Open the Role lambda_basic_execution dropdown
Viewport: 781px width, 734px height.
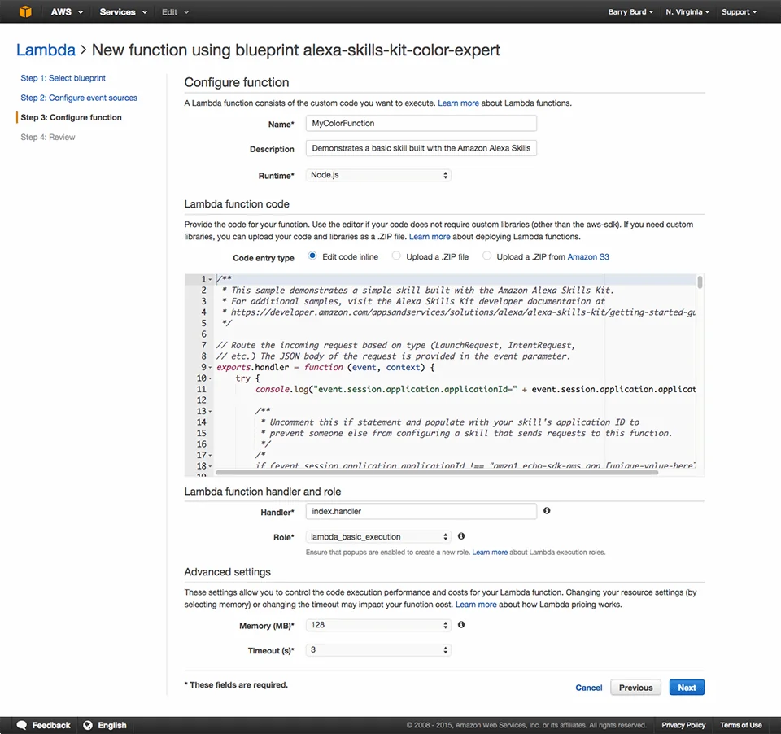(x=378, y=537)
